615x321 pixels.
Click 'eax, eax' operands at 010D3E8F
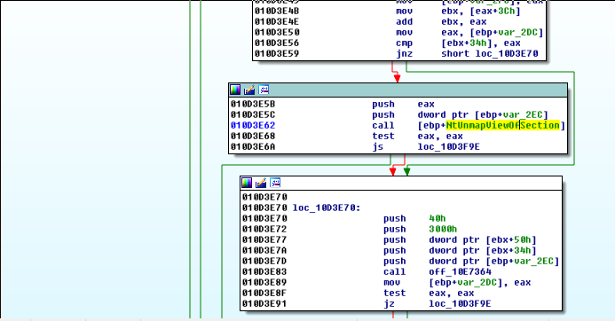(x=452, y=293)
